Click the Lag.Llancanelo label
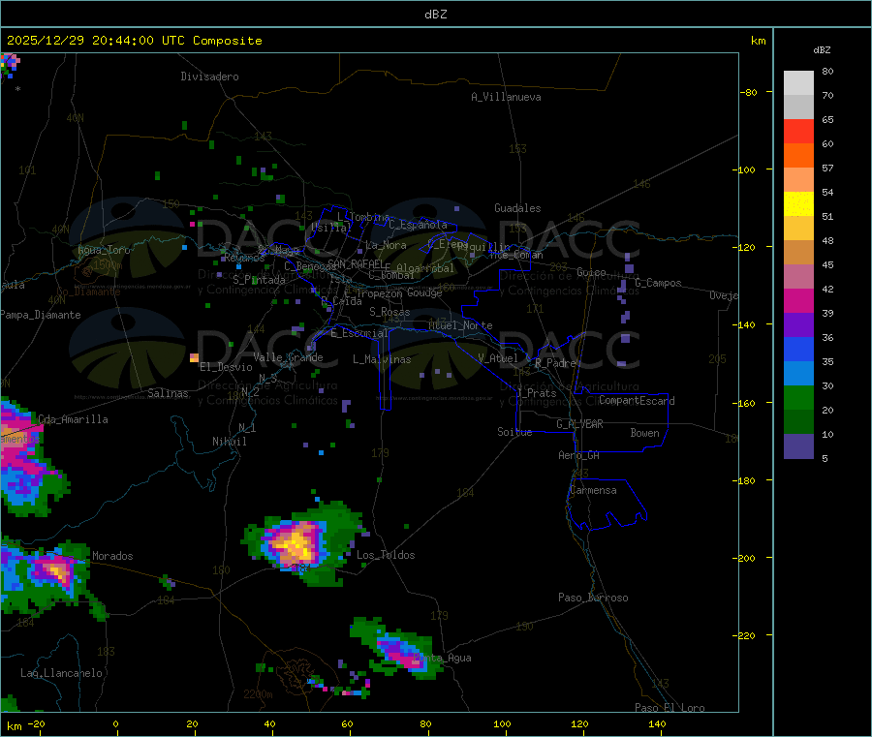 [x=61, y=673]
